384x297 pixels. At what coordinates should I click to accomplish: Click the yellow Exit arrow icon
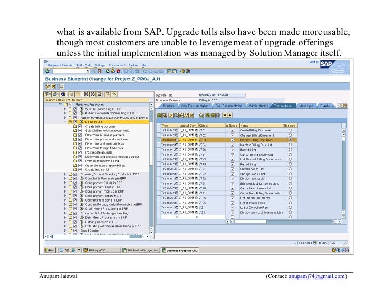click(113, 71)
